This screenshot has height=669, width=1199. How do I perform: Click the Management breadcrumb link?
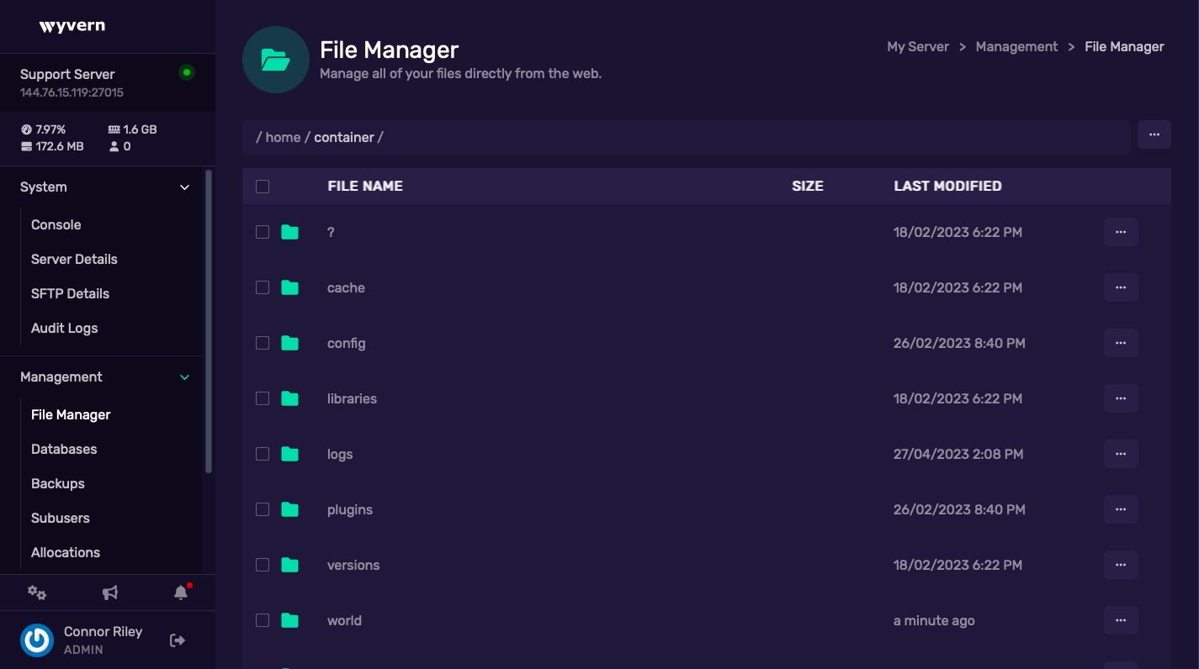click(x=1016, y=47)
